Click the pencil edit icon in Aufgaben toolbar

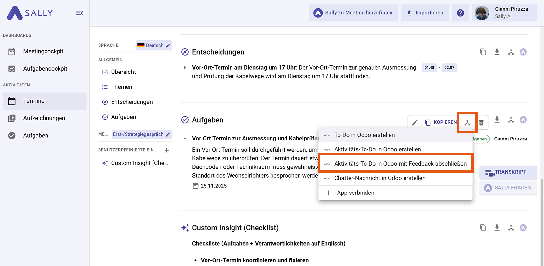click(x=415, y=123)
